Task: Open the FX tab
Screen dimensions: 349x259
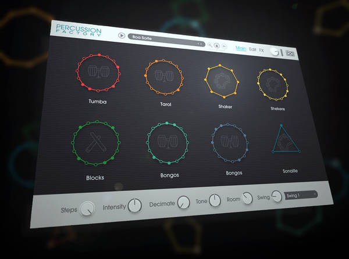Action: click(262, 51)
